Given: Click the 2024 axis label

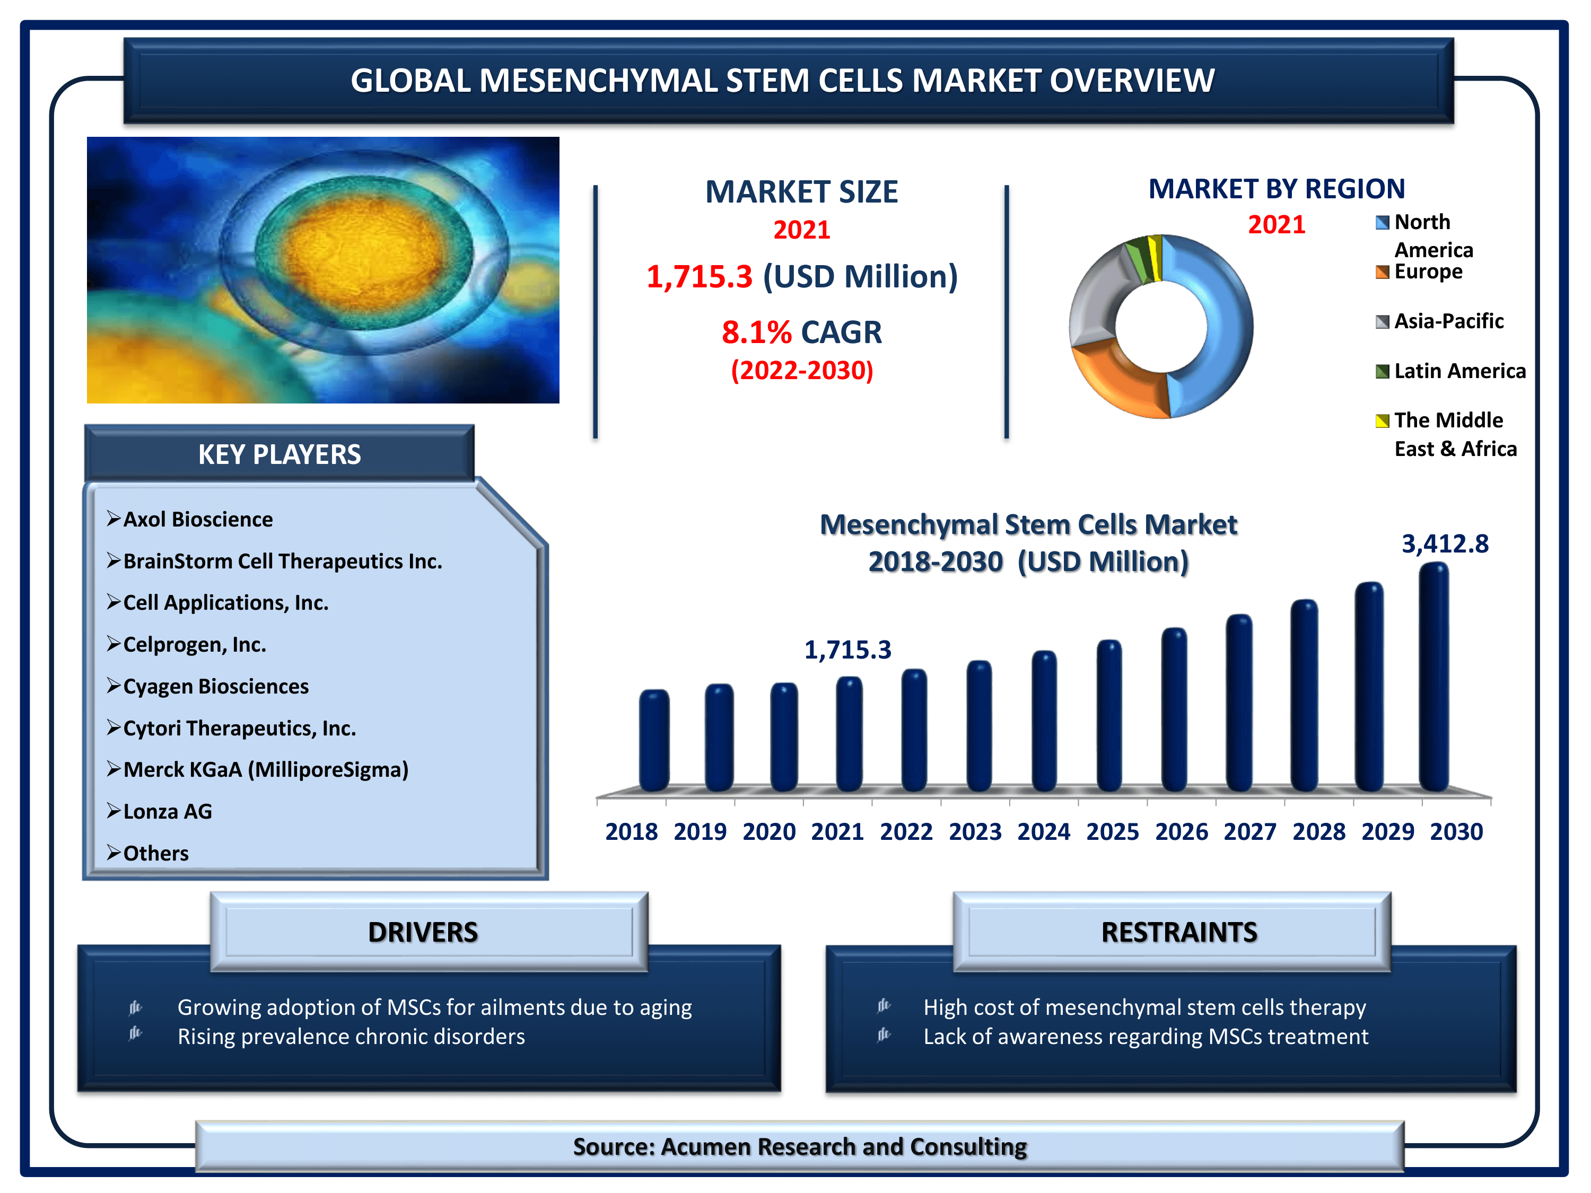Looking at the screenshot, I should point(1043,831).
